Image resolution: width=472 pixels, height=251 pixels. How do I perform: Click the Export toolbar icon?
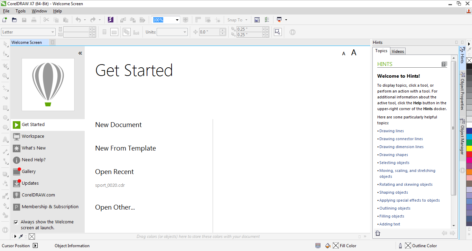[x=132, y=20]
